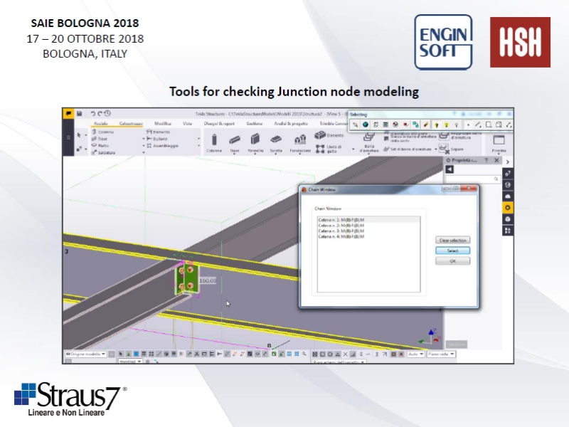Open the Origine modello dropdown
This screenshot has height=427, width=569.
[x=85, y=354]
